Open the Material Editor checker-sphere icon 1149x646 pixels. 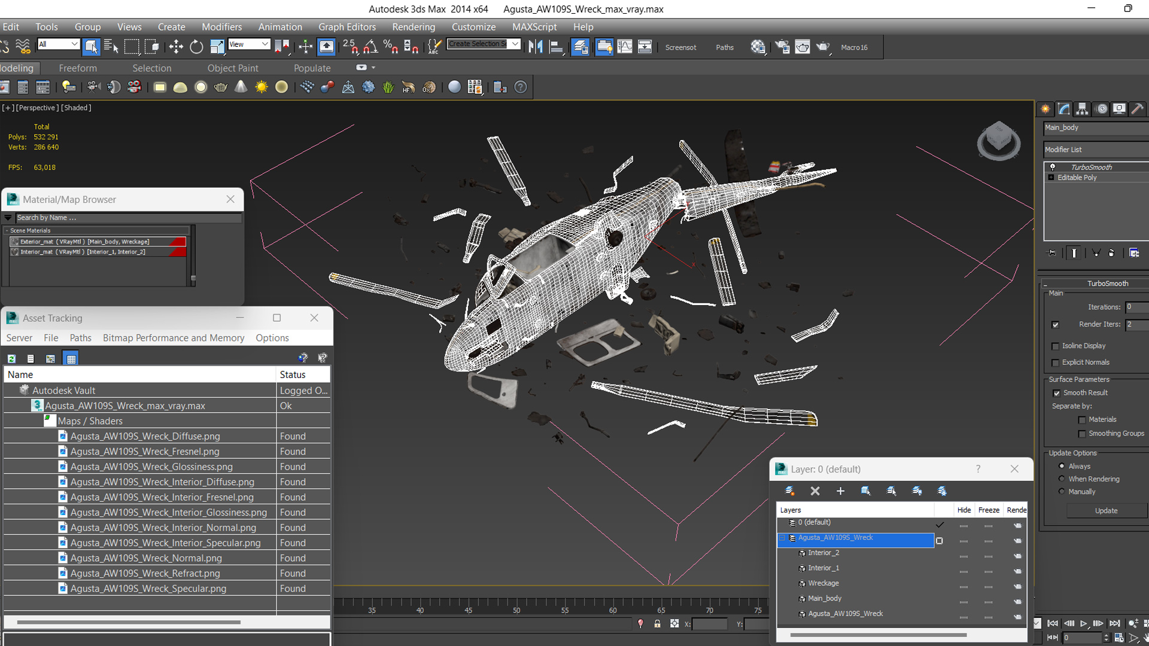(x=758, y=47)
